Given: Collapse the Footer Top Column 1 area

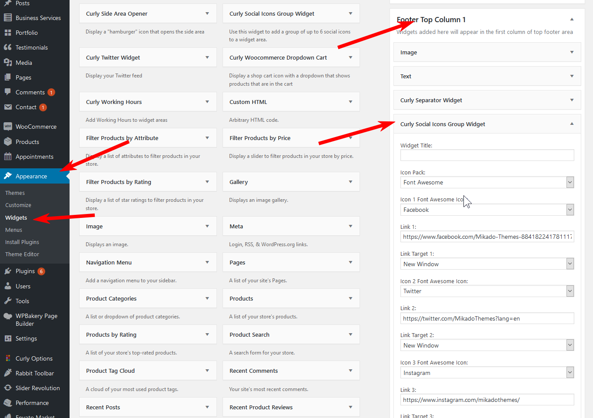Looking at the screenshot, I should coord(572,20).
